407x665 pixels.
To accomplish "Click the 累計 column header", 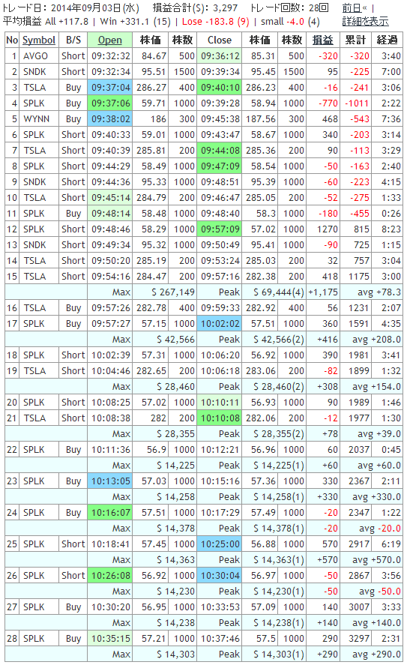I will (x=355, y=40).
